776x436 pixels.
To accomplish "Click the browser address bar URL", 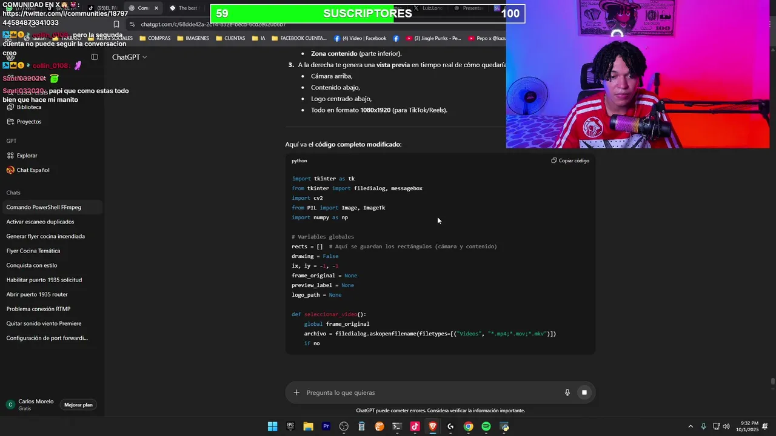I will (213, 24).
